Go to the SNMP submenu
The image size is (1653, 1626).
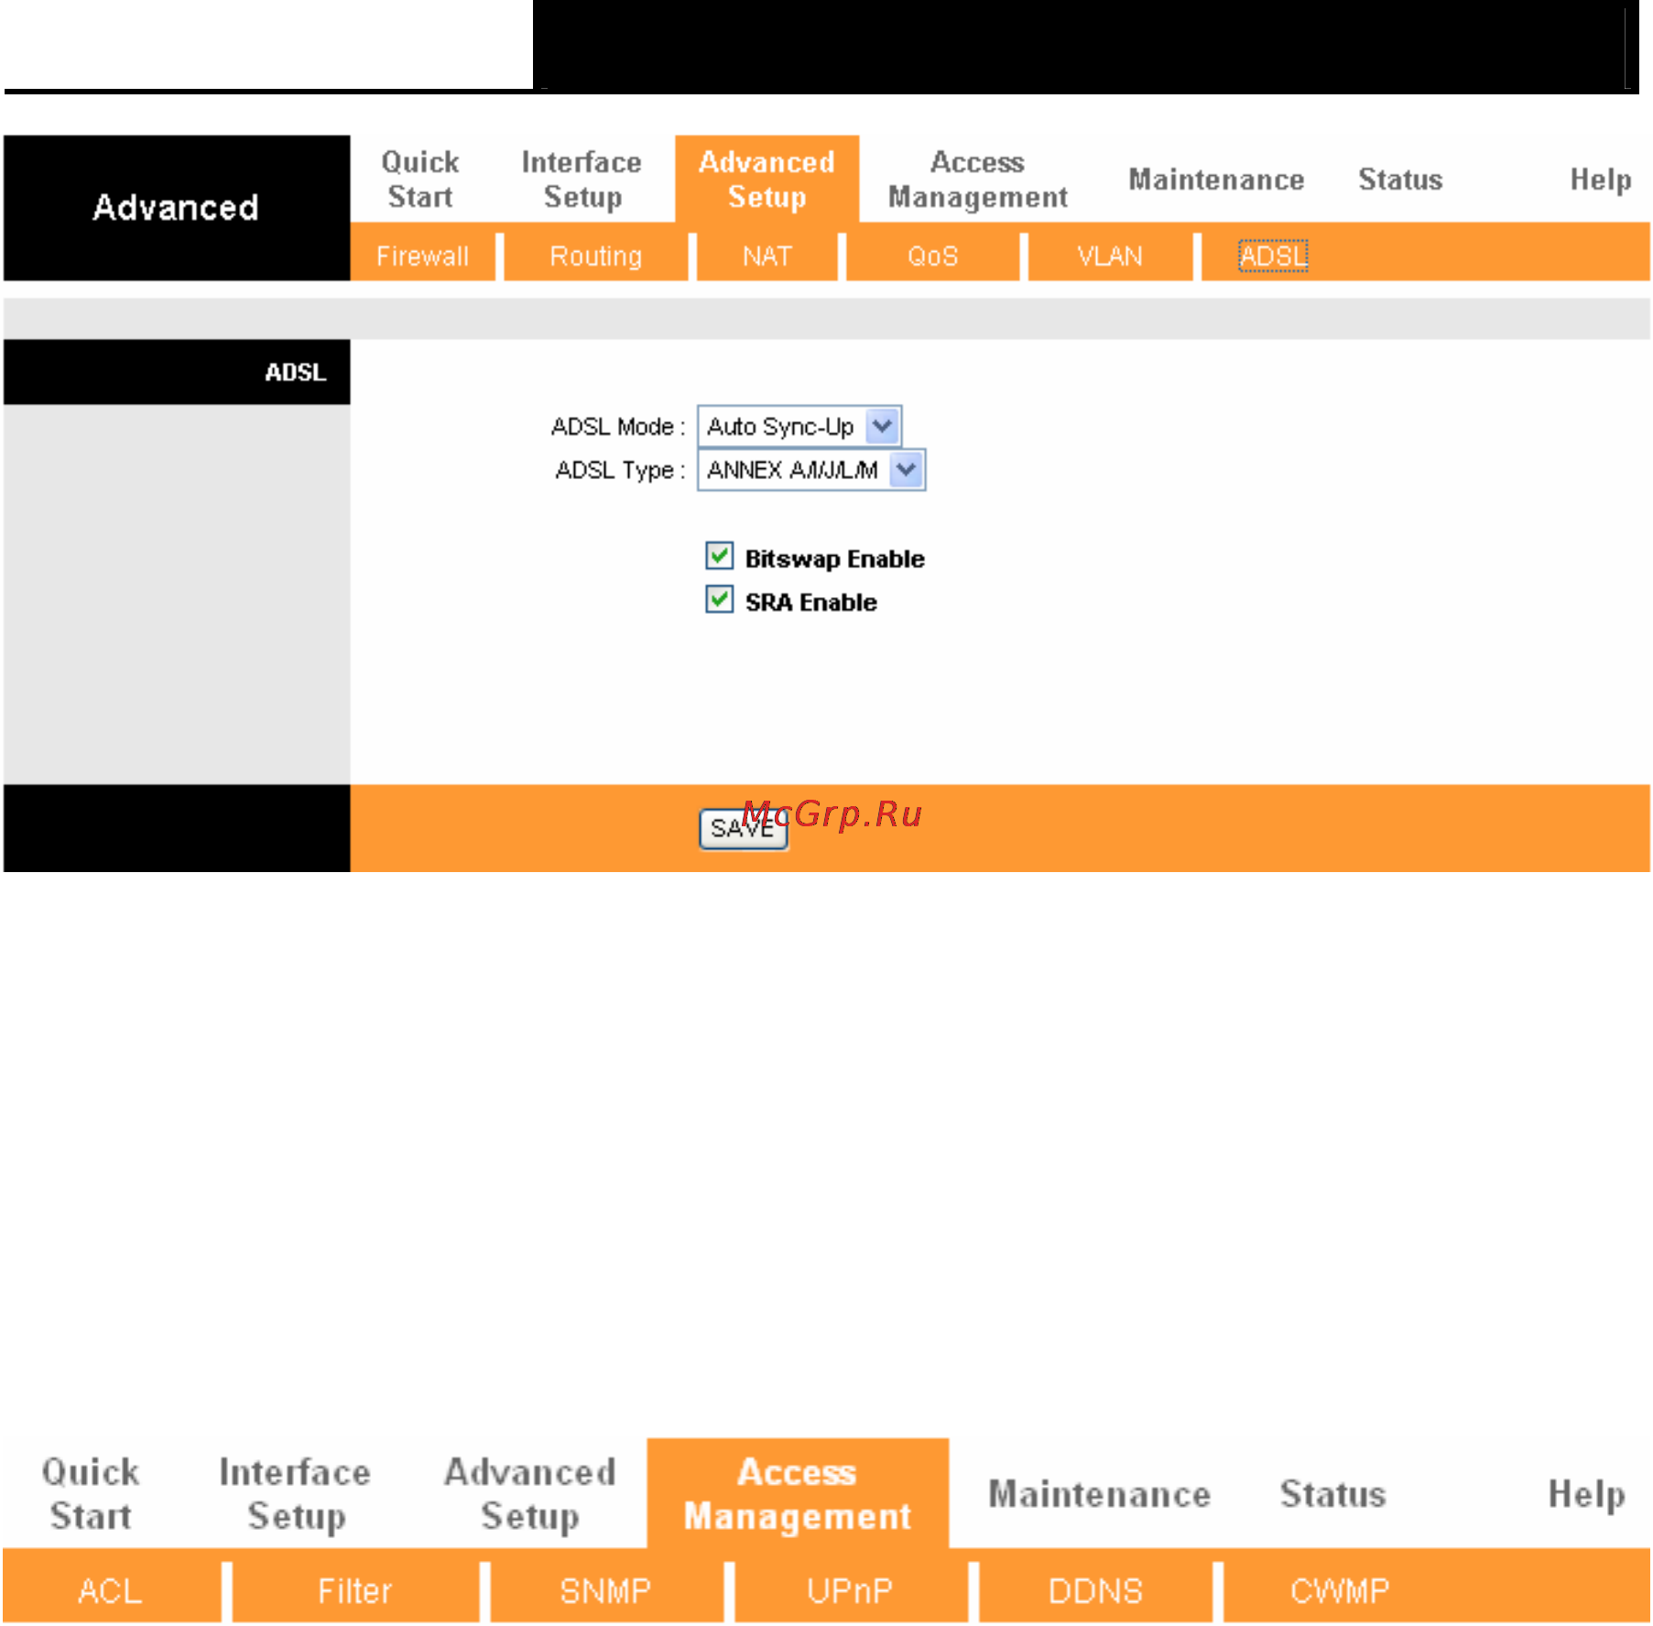[x=605, y=1591]
